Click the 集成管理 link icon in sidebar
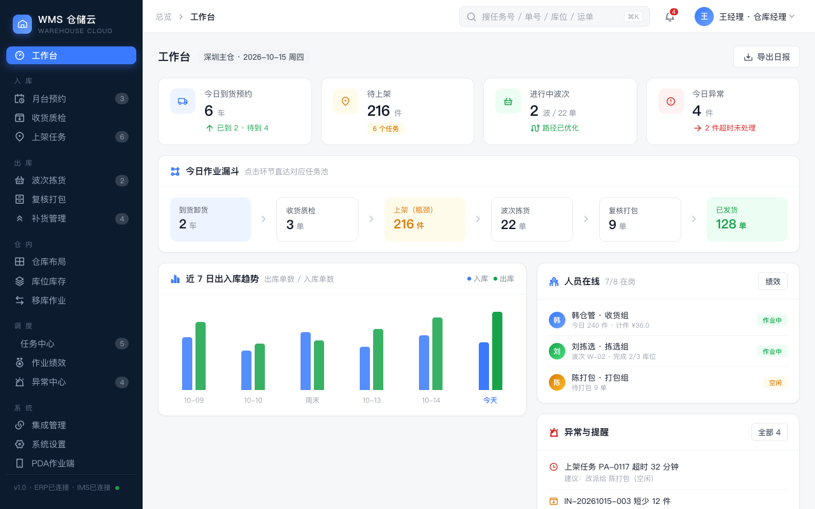 (x=20, y=425)
